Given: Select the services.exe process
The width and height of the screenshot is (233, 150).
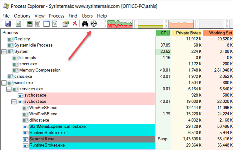Looking at the screenshot, I should (x=31, y=89).
